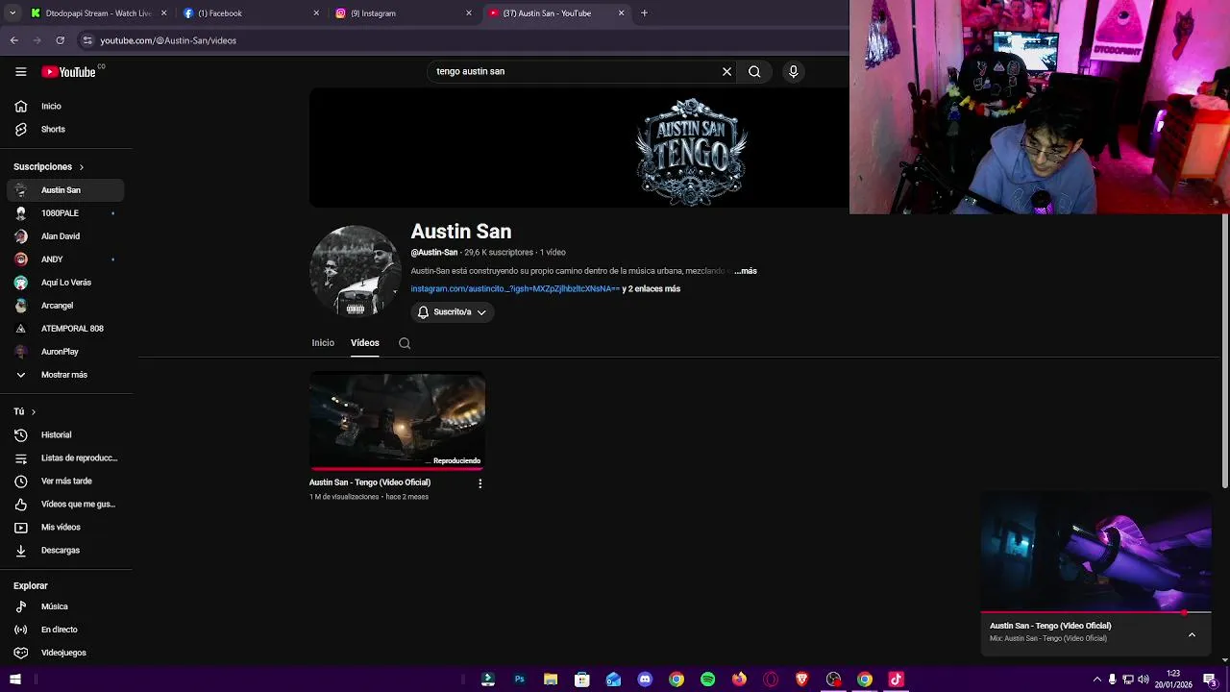Expand the channel description with ...más

pos(746,271)
